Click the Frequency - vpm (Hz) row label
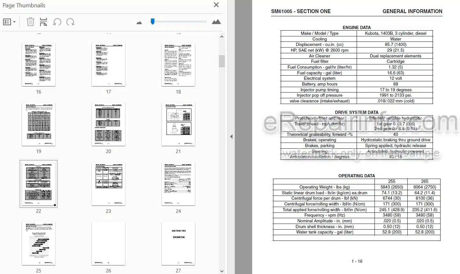 325,215
